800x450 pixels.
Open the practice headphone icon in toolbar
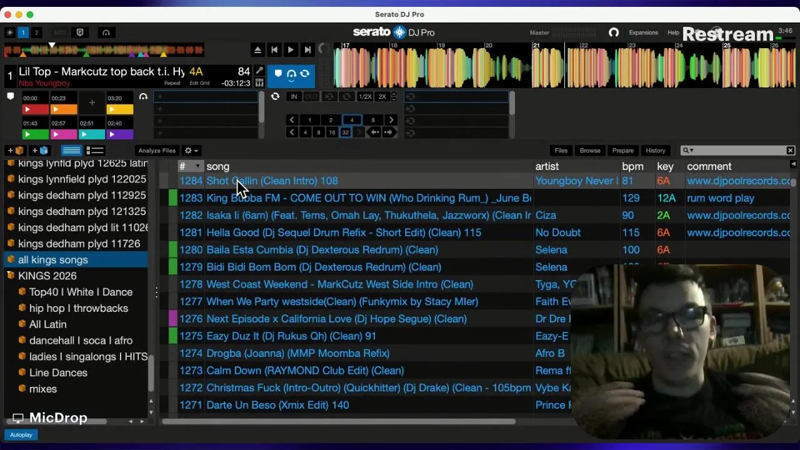click(x=106, y=32)
